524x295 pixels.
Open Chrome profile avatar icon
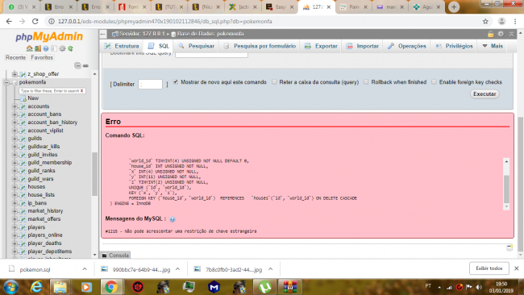(x=501, y=22)
